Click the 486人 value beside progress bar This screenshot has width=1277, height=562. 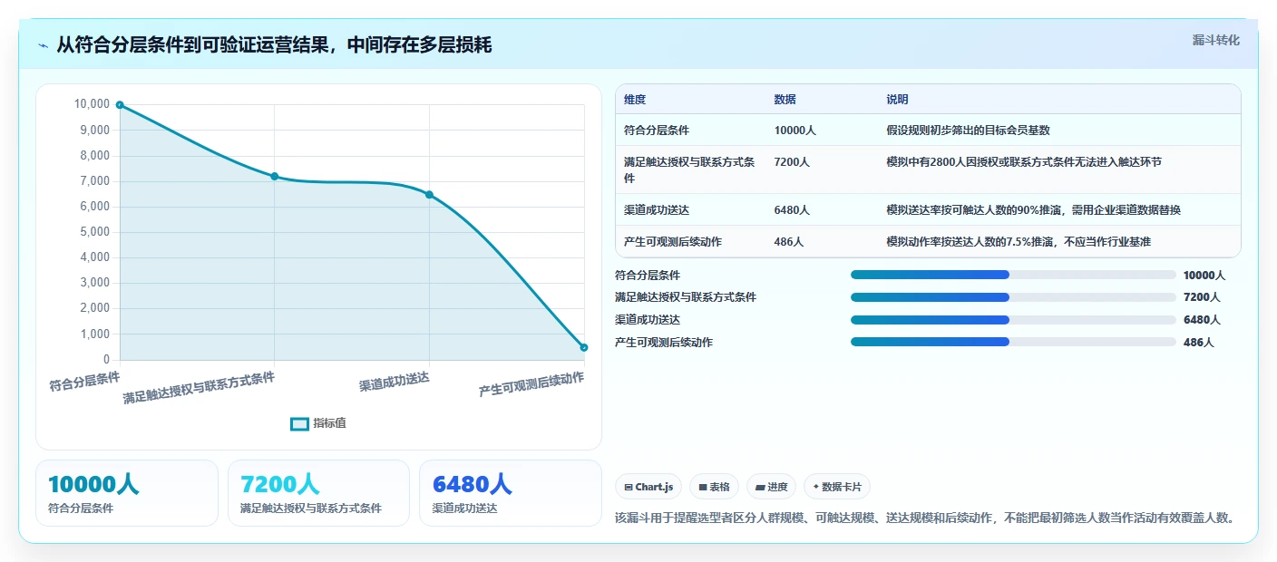click(1198, 343)
